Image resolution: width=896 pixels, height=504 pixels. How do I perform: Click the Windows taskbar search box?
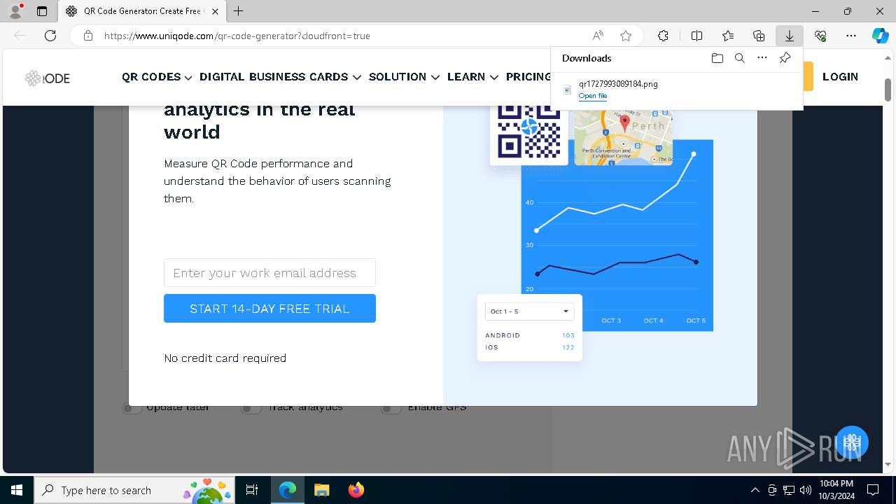[134, 490]
